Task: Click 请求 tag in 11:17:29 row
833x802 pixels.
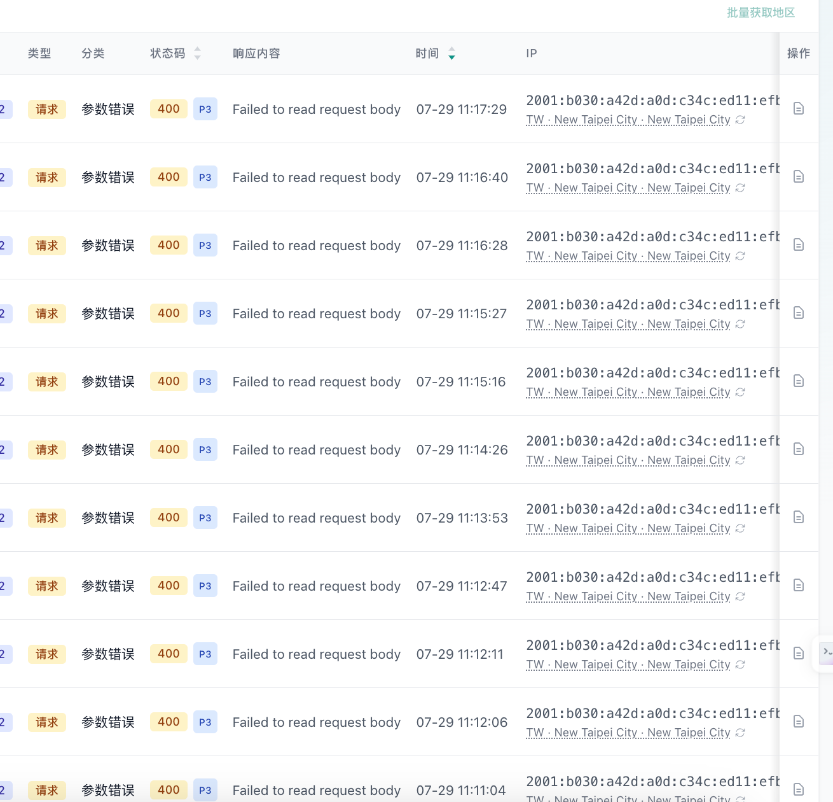Action: [47, 109]
